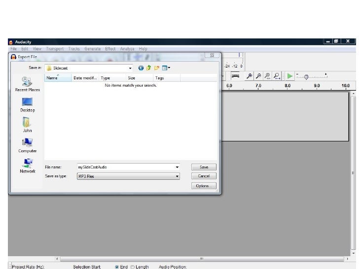
Task: Open the File menu
Action: pyautogui.click(x=13, y=49)
